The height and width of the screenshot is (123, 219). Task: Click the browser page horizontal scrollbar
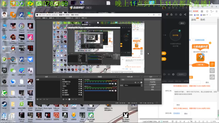(x=166, y=119)
